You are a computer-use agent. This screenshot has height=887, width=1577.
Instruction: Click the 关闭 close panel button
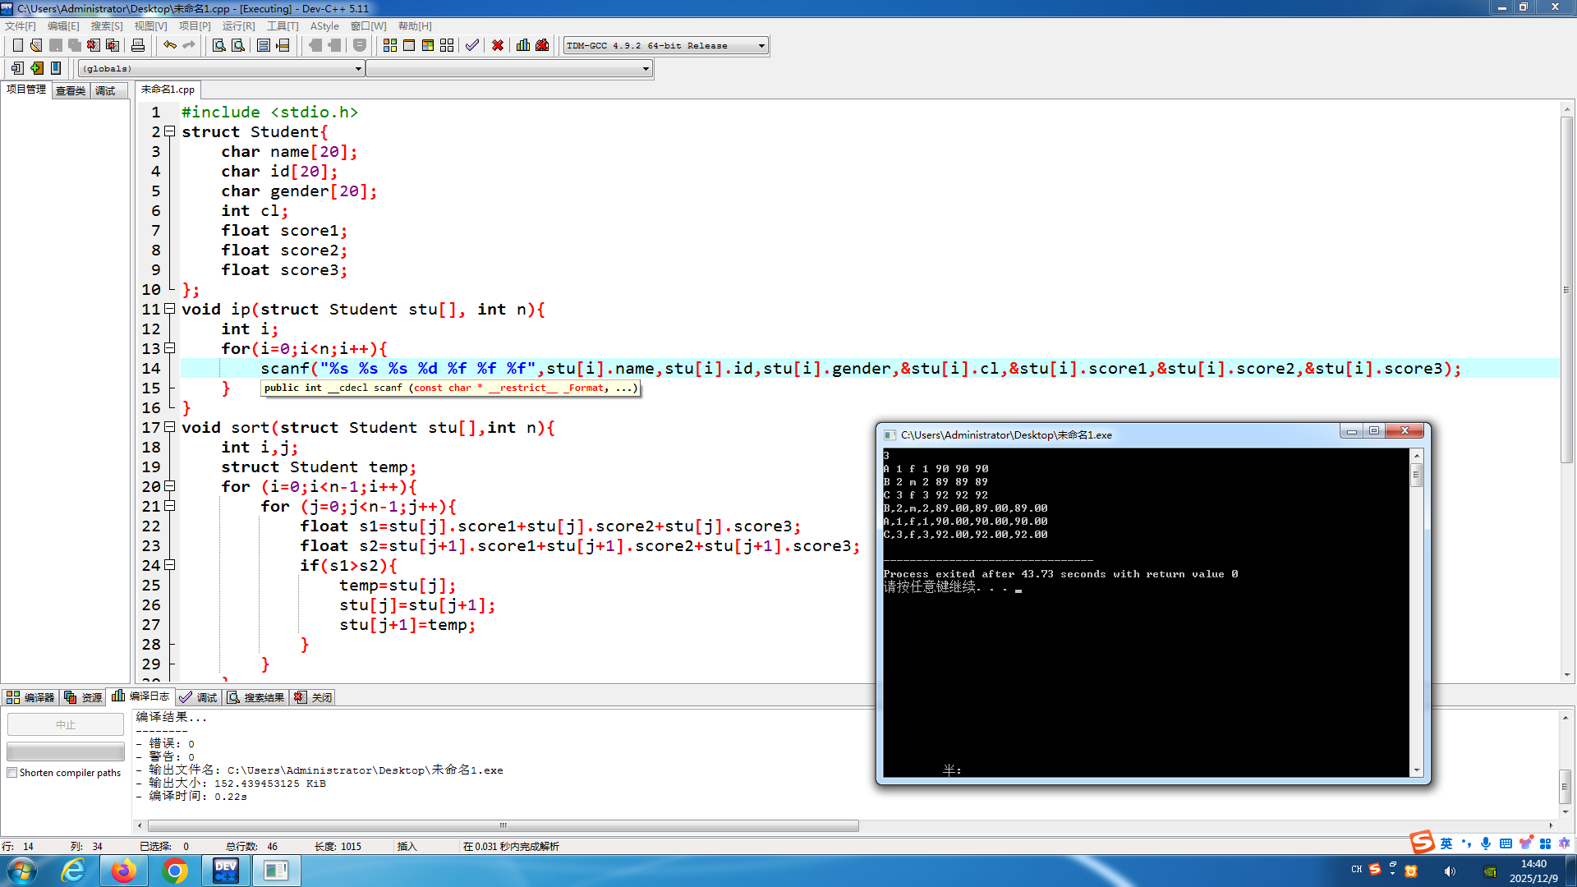click(x=313, y=697)
